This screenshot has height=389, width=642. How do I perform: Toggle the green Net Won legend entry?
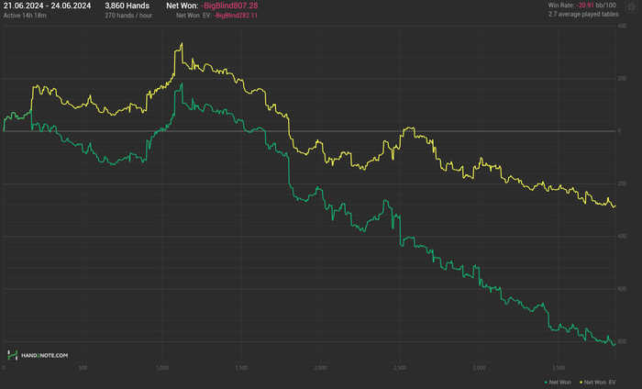[558, 382]
